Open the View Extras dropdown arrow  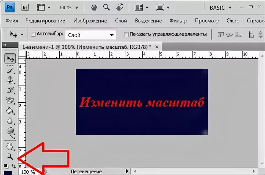tap(49, 8)
